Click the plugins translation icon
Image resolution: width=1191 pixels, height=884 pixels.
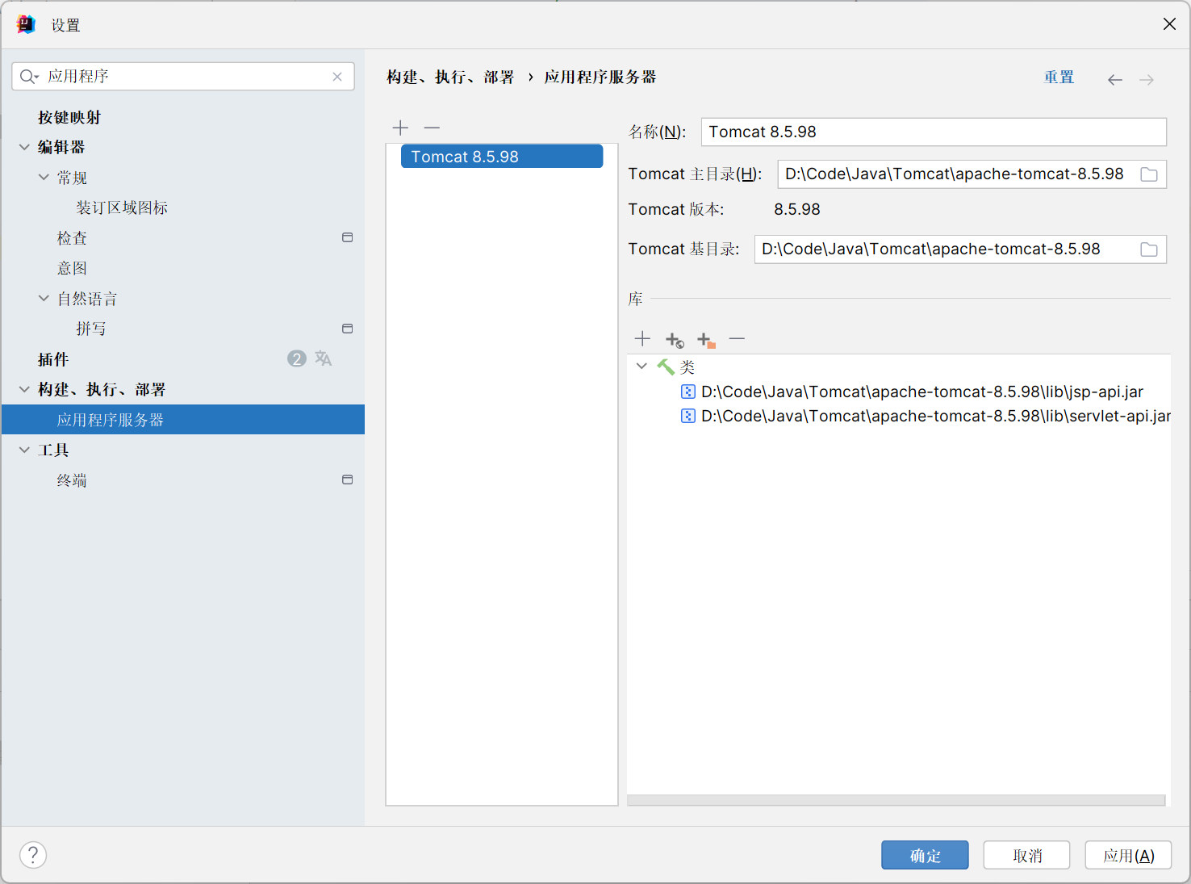[324, 358]
